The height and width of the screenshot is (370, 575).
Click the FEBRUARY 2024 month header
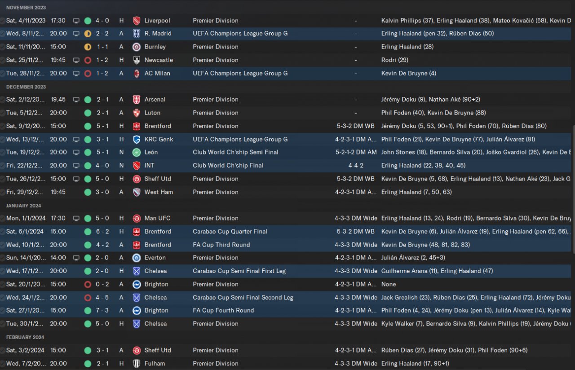pyautogui.click(x=25, y=337)
